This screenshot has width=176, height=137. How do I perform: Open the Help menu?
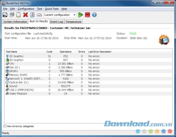point(64,9)
